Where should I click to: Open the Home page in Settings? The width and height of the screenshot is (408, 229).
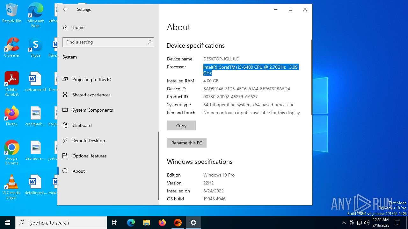[x=108, y=27]
